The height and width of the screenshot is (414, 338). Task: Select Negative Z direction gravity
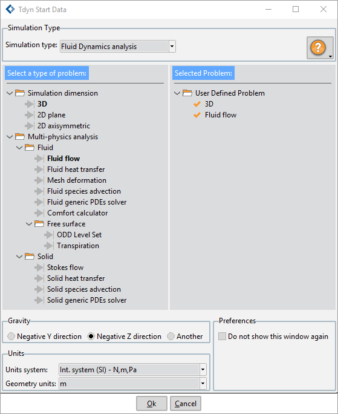(x=91, y=337)
